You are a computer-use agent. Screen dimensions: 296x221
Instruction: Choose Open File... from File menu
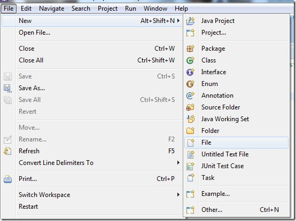[x=92, y=33]
